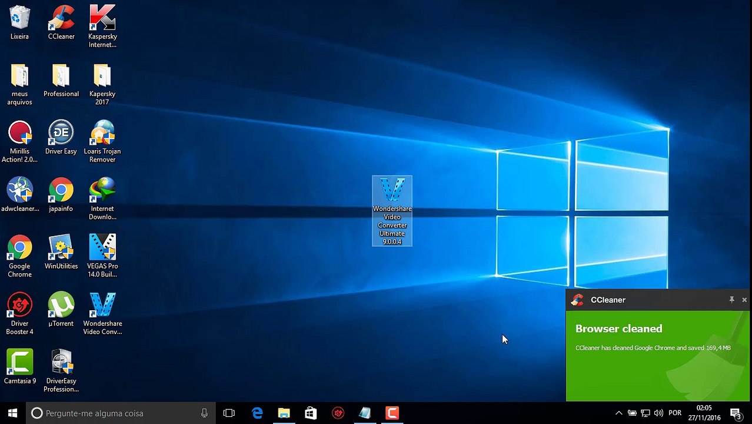Open the Windows Store taskbar icon
Image resolution: width=752 pixels, height=424 pixels.
click(311, 413)
